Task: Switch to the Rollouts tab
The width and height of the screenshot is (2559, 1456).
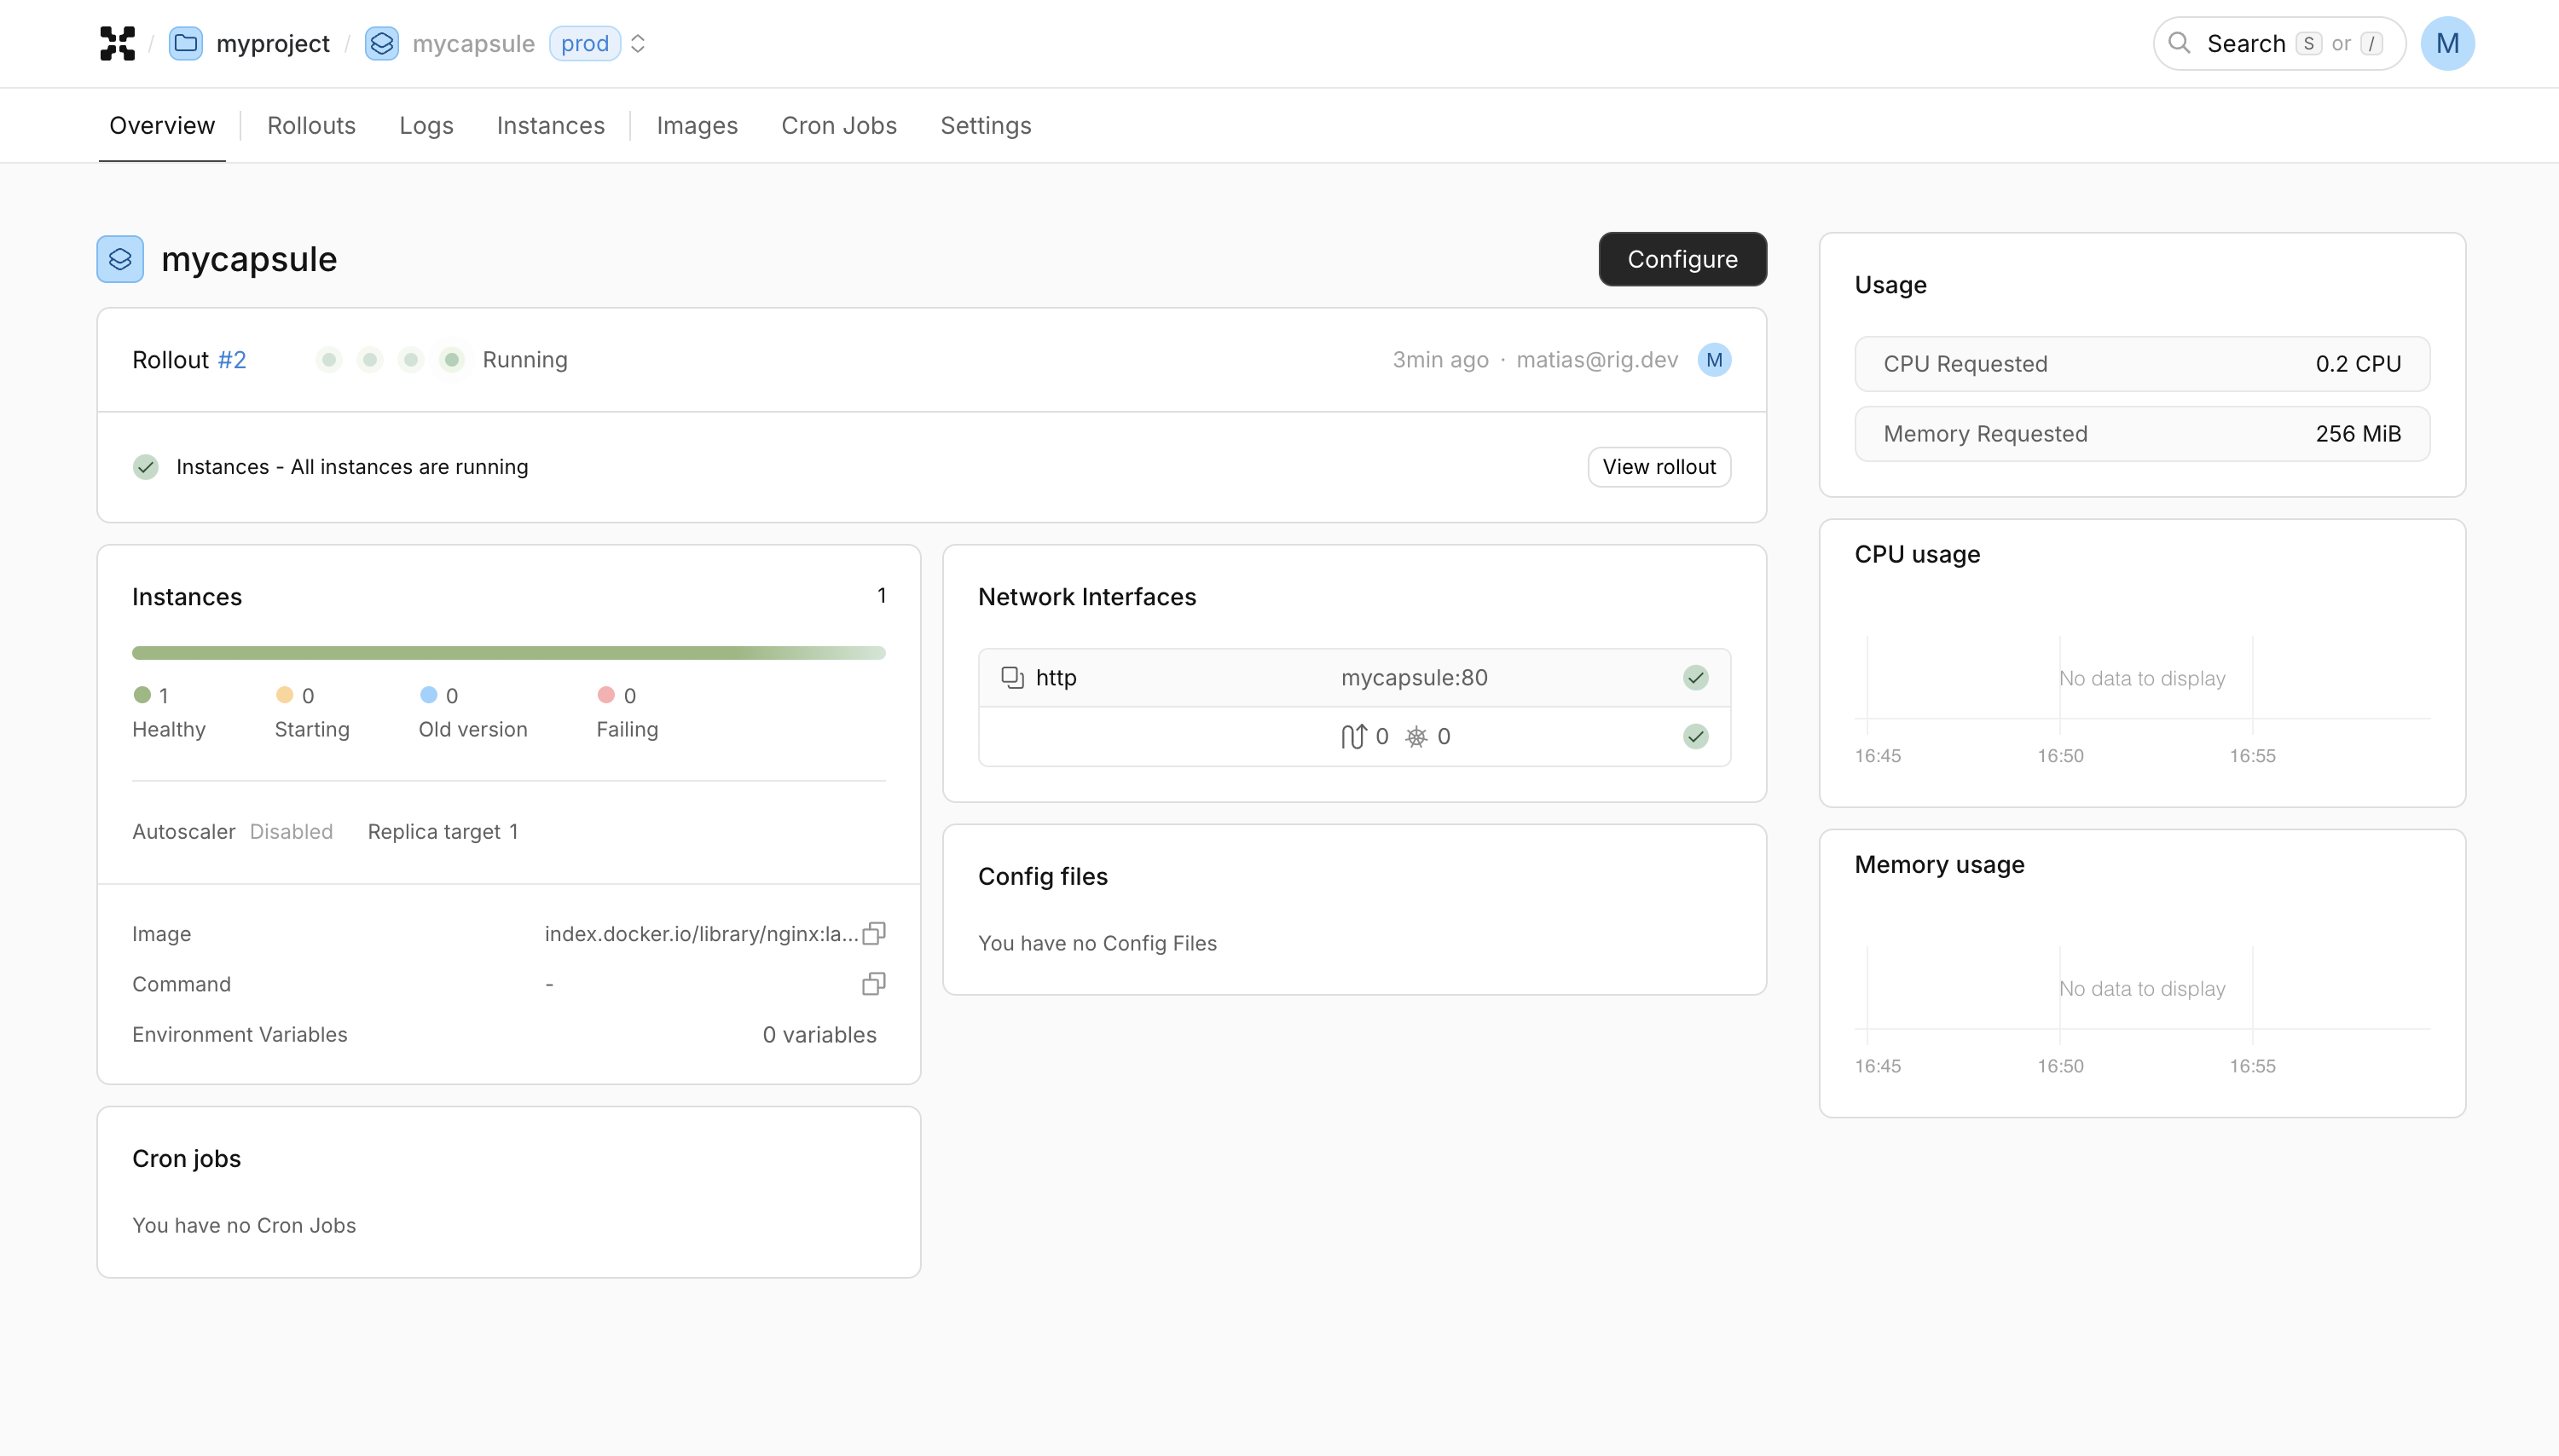Action: [x=311, y=125]
